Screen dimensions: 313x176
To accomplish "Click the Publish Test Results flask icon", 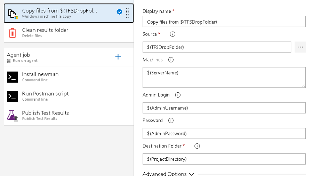I will click(13, 116).
